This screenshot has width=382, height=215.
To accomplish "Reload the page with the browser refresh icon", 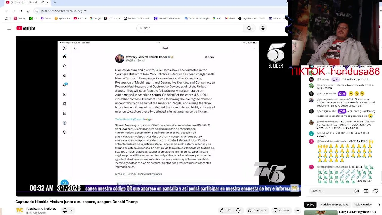I will [x=21, y=11].
